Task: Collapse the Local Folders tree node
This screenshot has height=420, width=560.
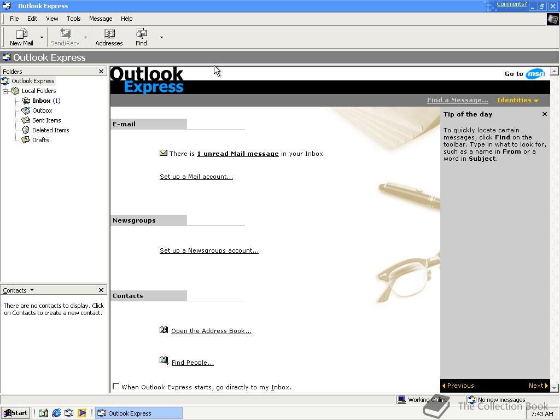Action: (x=5, y=91)
